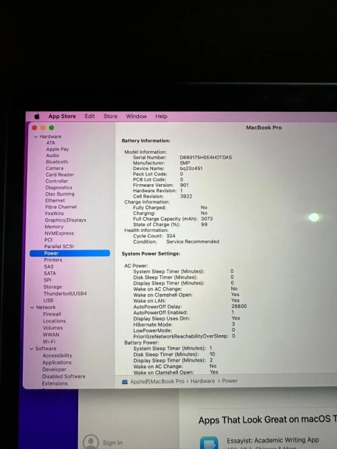Select WWAN under Network
337x449 pixels.
point(51,335)
